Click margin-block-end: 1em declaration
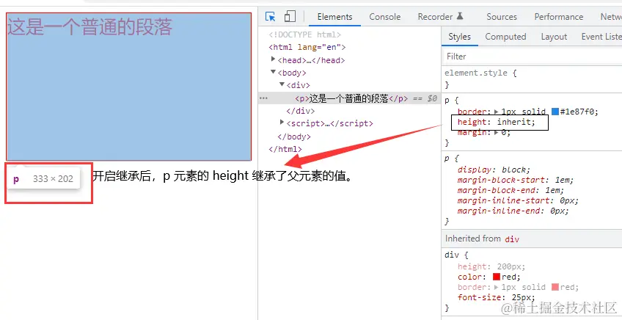The image size is (622, 320). [x=511, y=190]
